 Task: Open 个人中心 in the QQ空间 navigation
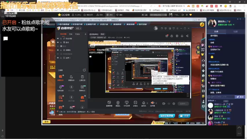coord(77,15)
